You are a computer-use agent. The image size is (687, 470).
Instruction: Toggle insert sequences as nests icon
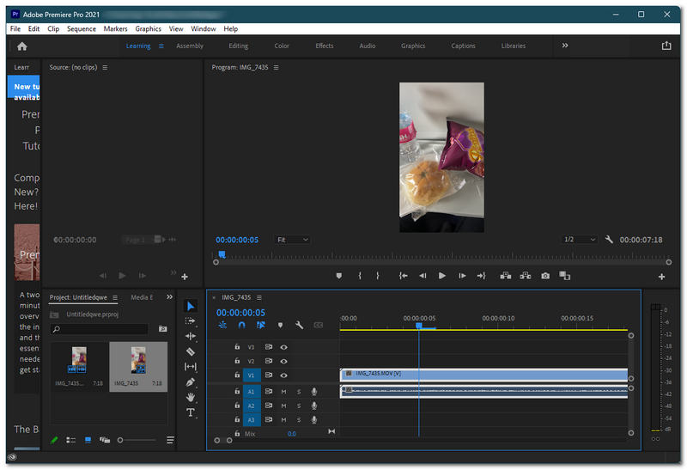coord(222,325)
